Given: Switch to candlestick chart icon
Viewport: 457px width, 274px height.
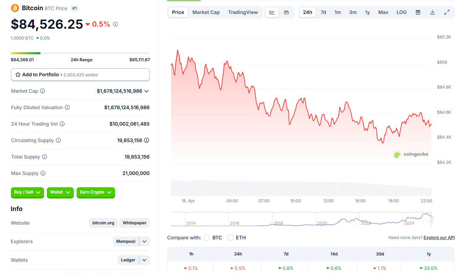Looking at the screenshot, I should pos(287,12).
